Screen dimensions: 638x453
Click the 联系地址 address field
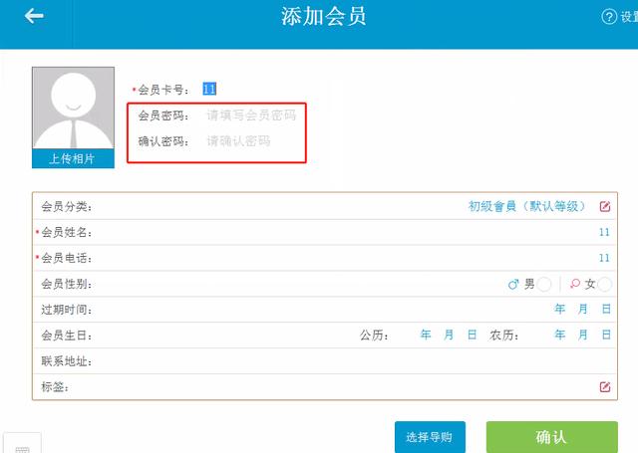pyautogui.click(x=349, y=361)
